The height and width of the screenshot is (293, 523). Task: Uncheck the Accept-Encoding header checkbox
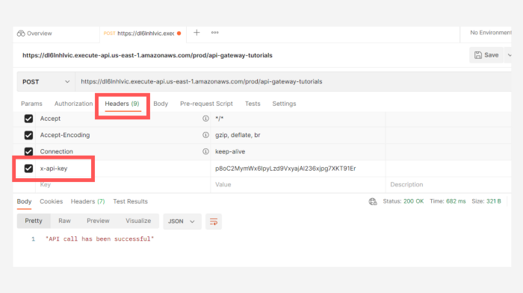(28, 135)
